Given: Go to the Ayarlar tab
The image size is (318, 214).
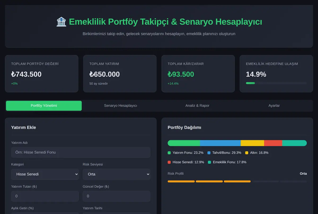Looking at the screenshot, I should click(274, 106).
